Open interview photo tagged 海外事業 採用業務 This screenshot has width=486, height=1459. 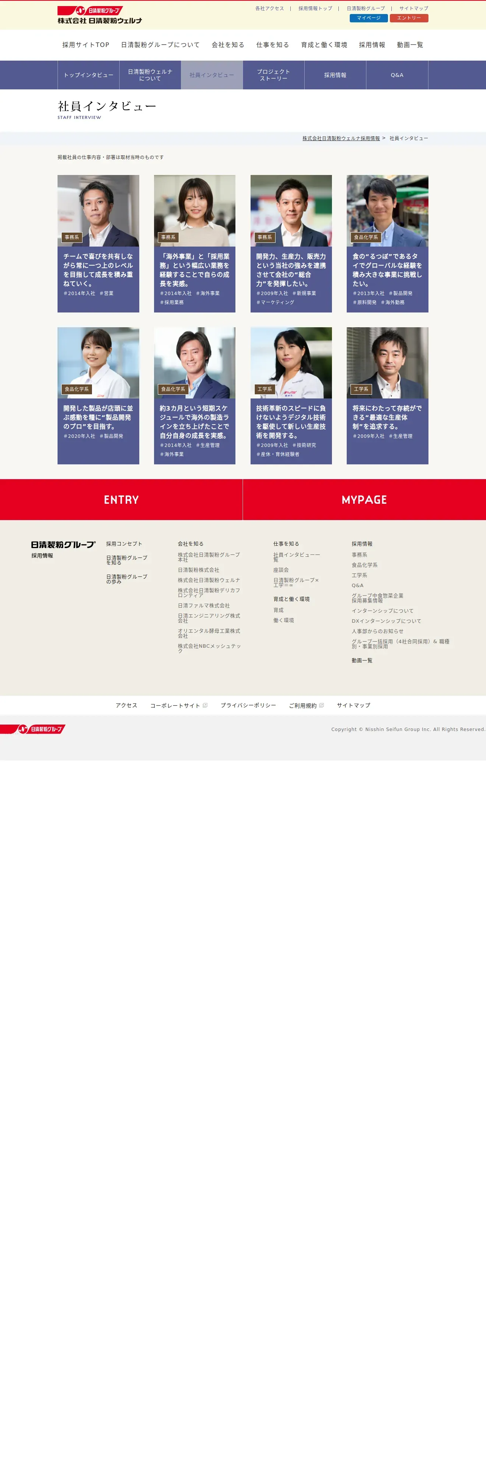click(195, 211)
